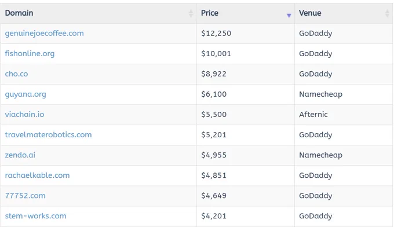Follow the zendo.ai link
This screenshot has height=227, width=394.
click(x=20, y=155)
